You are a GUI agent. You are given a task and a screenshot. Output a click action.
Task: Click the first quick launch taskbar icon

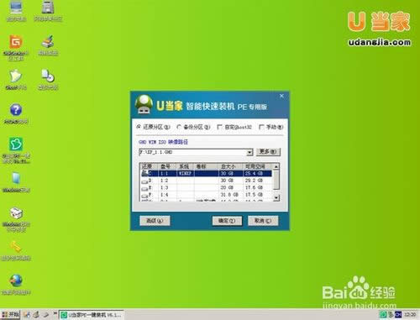(27, 314)
